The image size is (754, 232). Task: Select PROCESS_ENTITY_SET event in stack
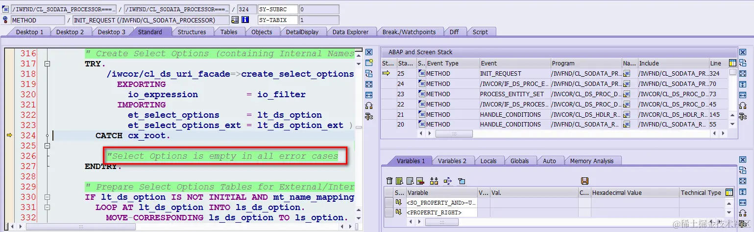[x=514, y=94]
